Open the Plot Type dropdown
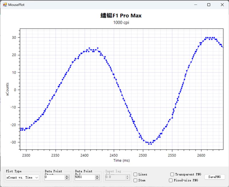This screenshot has width=229, height=187. click(23, 177)
